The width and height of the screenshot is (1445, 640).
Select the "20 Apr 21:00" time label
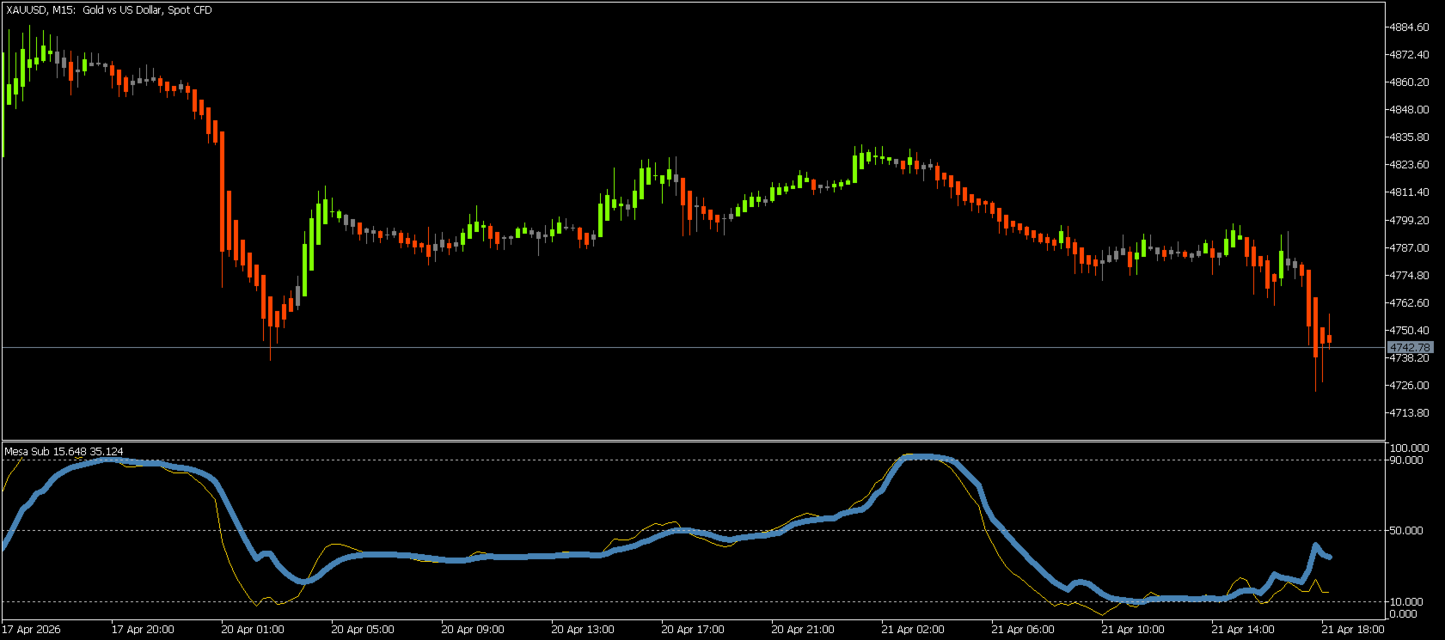click(x=803, y=629)
